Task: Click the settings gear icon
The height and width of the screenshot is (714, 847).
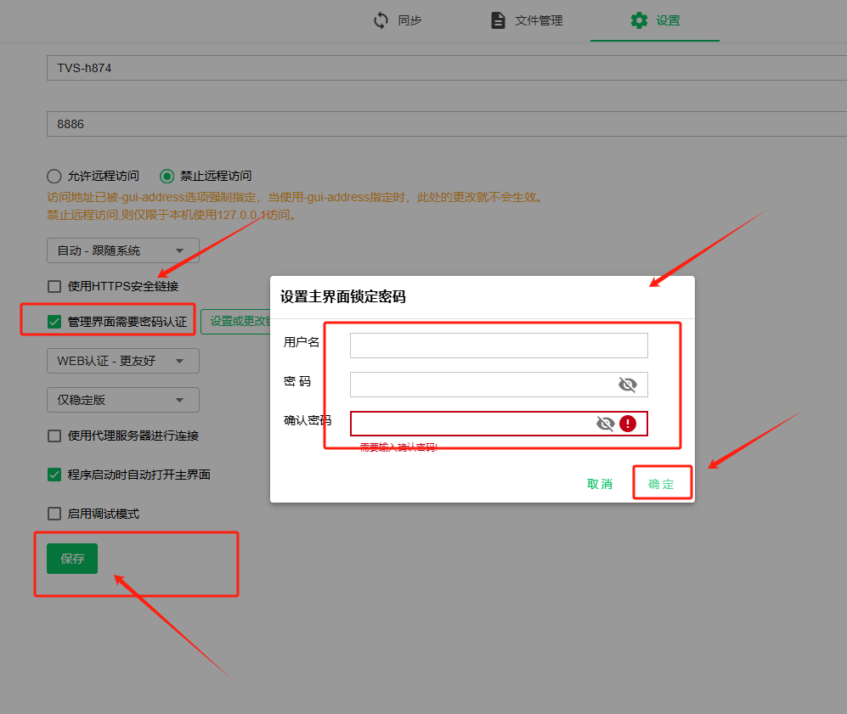Action: tap(639, 20)
